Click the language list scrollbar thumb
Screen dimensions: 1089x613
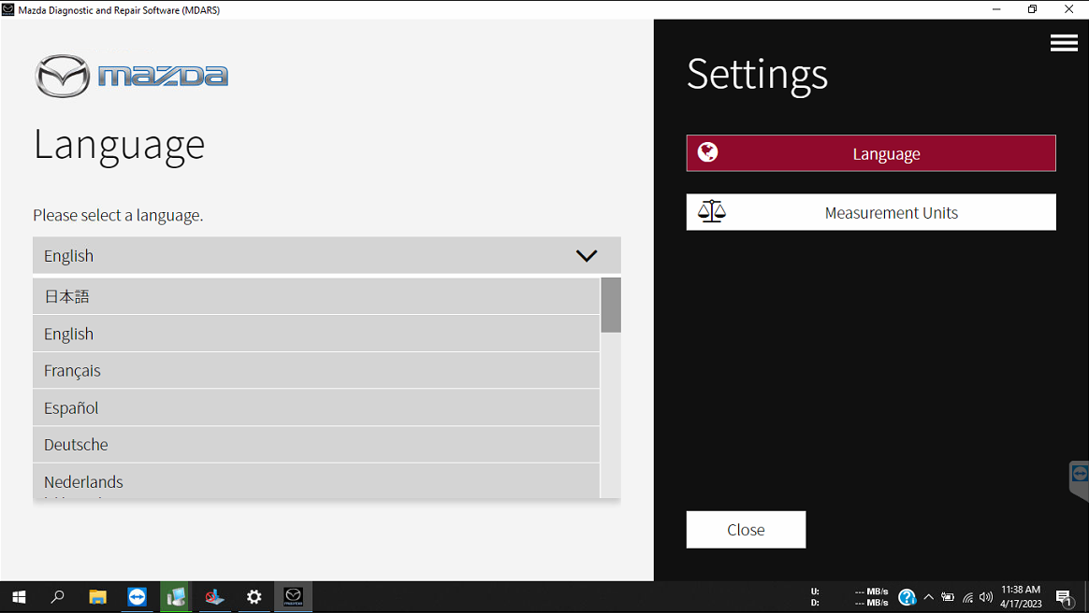coord(611,305)
